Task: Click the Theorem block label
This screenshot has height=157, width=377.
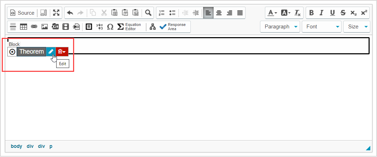Action: 31,52
